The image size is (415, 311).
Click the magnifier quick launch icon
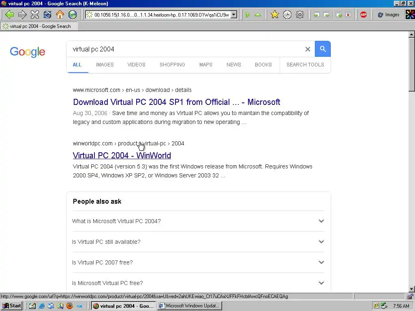[60, 306]
